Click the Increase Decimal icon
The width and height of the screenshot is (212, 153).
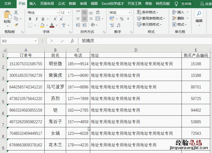tap(113, 25)
